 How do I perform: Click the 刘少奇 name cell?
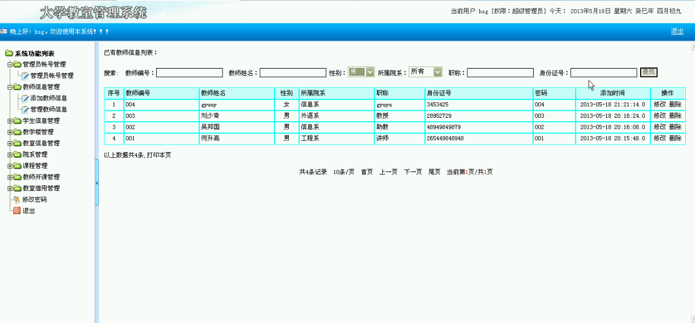236,115
